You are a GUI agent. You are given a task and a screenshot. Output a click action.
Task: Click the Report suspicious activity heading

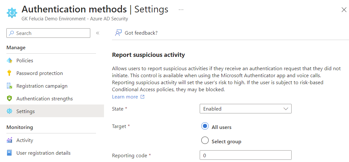(x=148, y=55)
